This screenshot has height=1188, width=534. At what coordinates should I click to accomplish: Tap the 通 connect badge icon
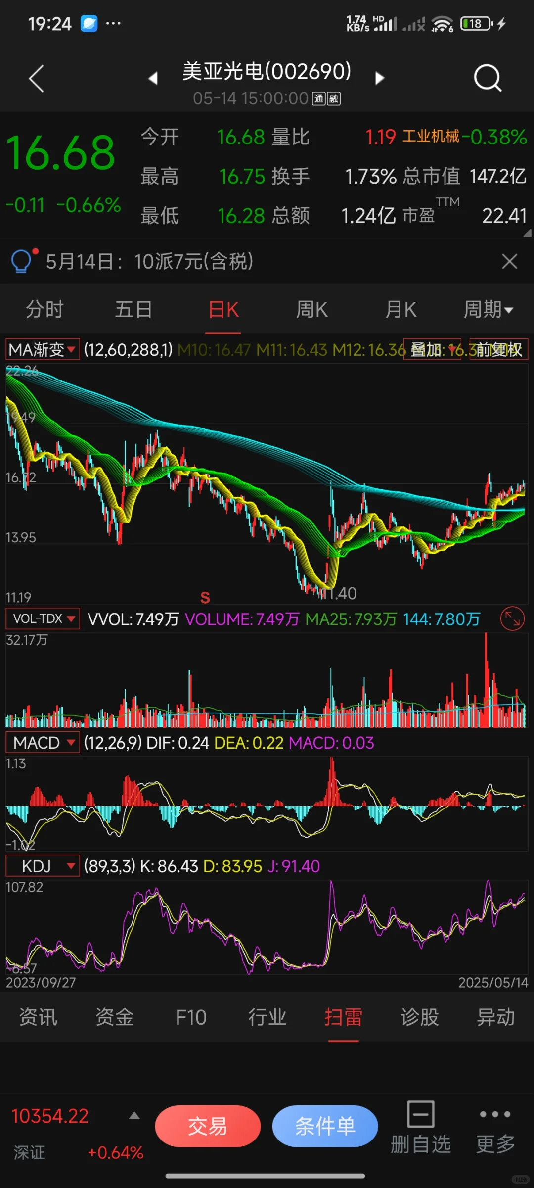[319, 99]
